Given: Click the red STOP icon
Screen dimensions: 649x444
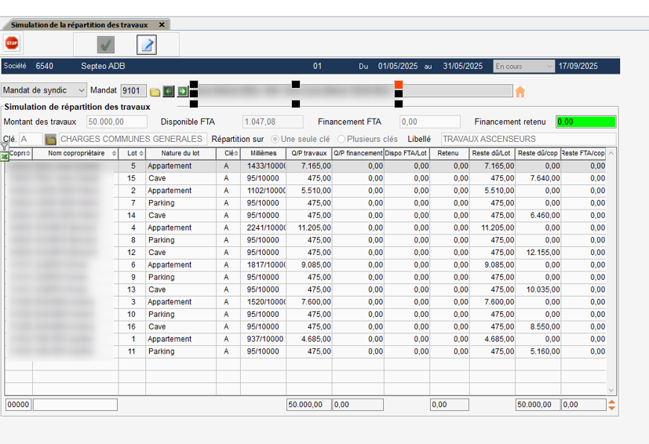Looking at the screenshot, I should [12, 44].
